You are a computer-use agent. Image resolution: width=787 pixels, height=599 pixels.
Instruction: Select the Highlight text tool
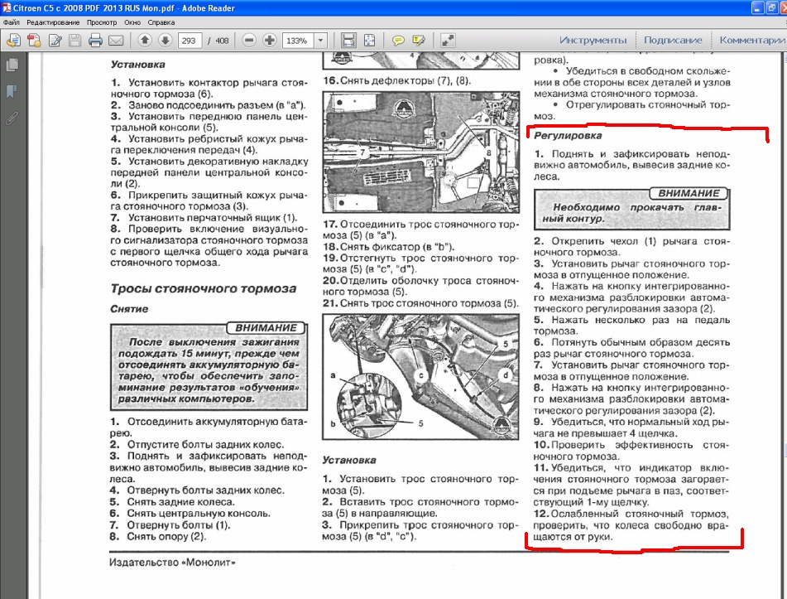coord(419,41)
